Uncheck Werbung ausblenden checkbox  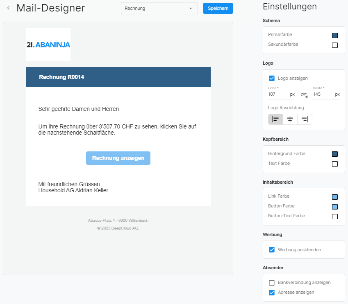pos(271,250)
